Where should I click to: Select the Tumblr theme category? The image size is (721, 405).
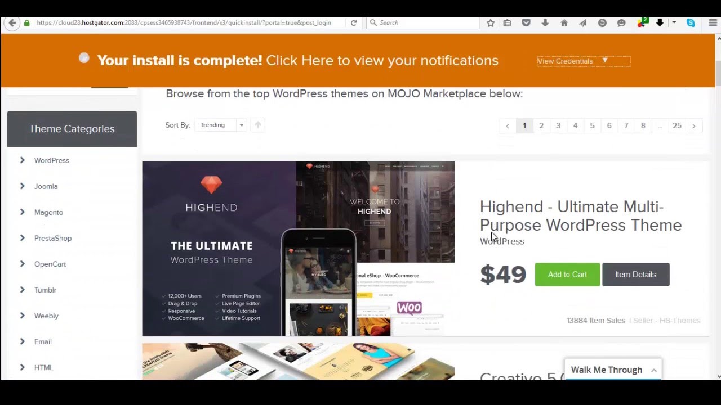pyautogui.click(x=45, y=290)
